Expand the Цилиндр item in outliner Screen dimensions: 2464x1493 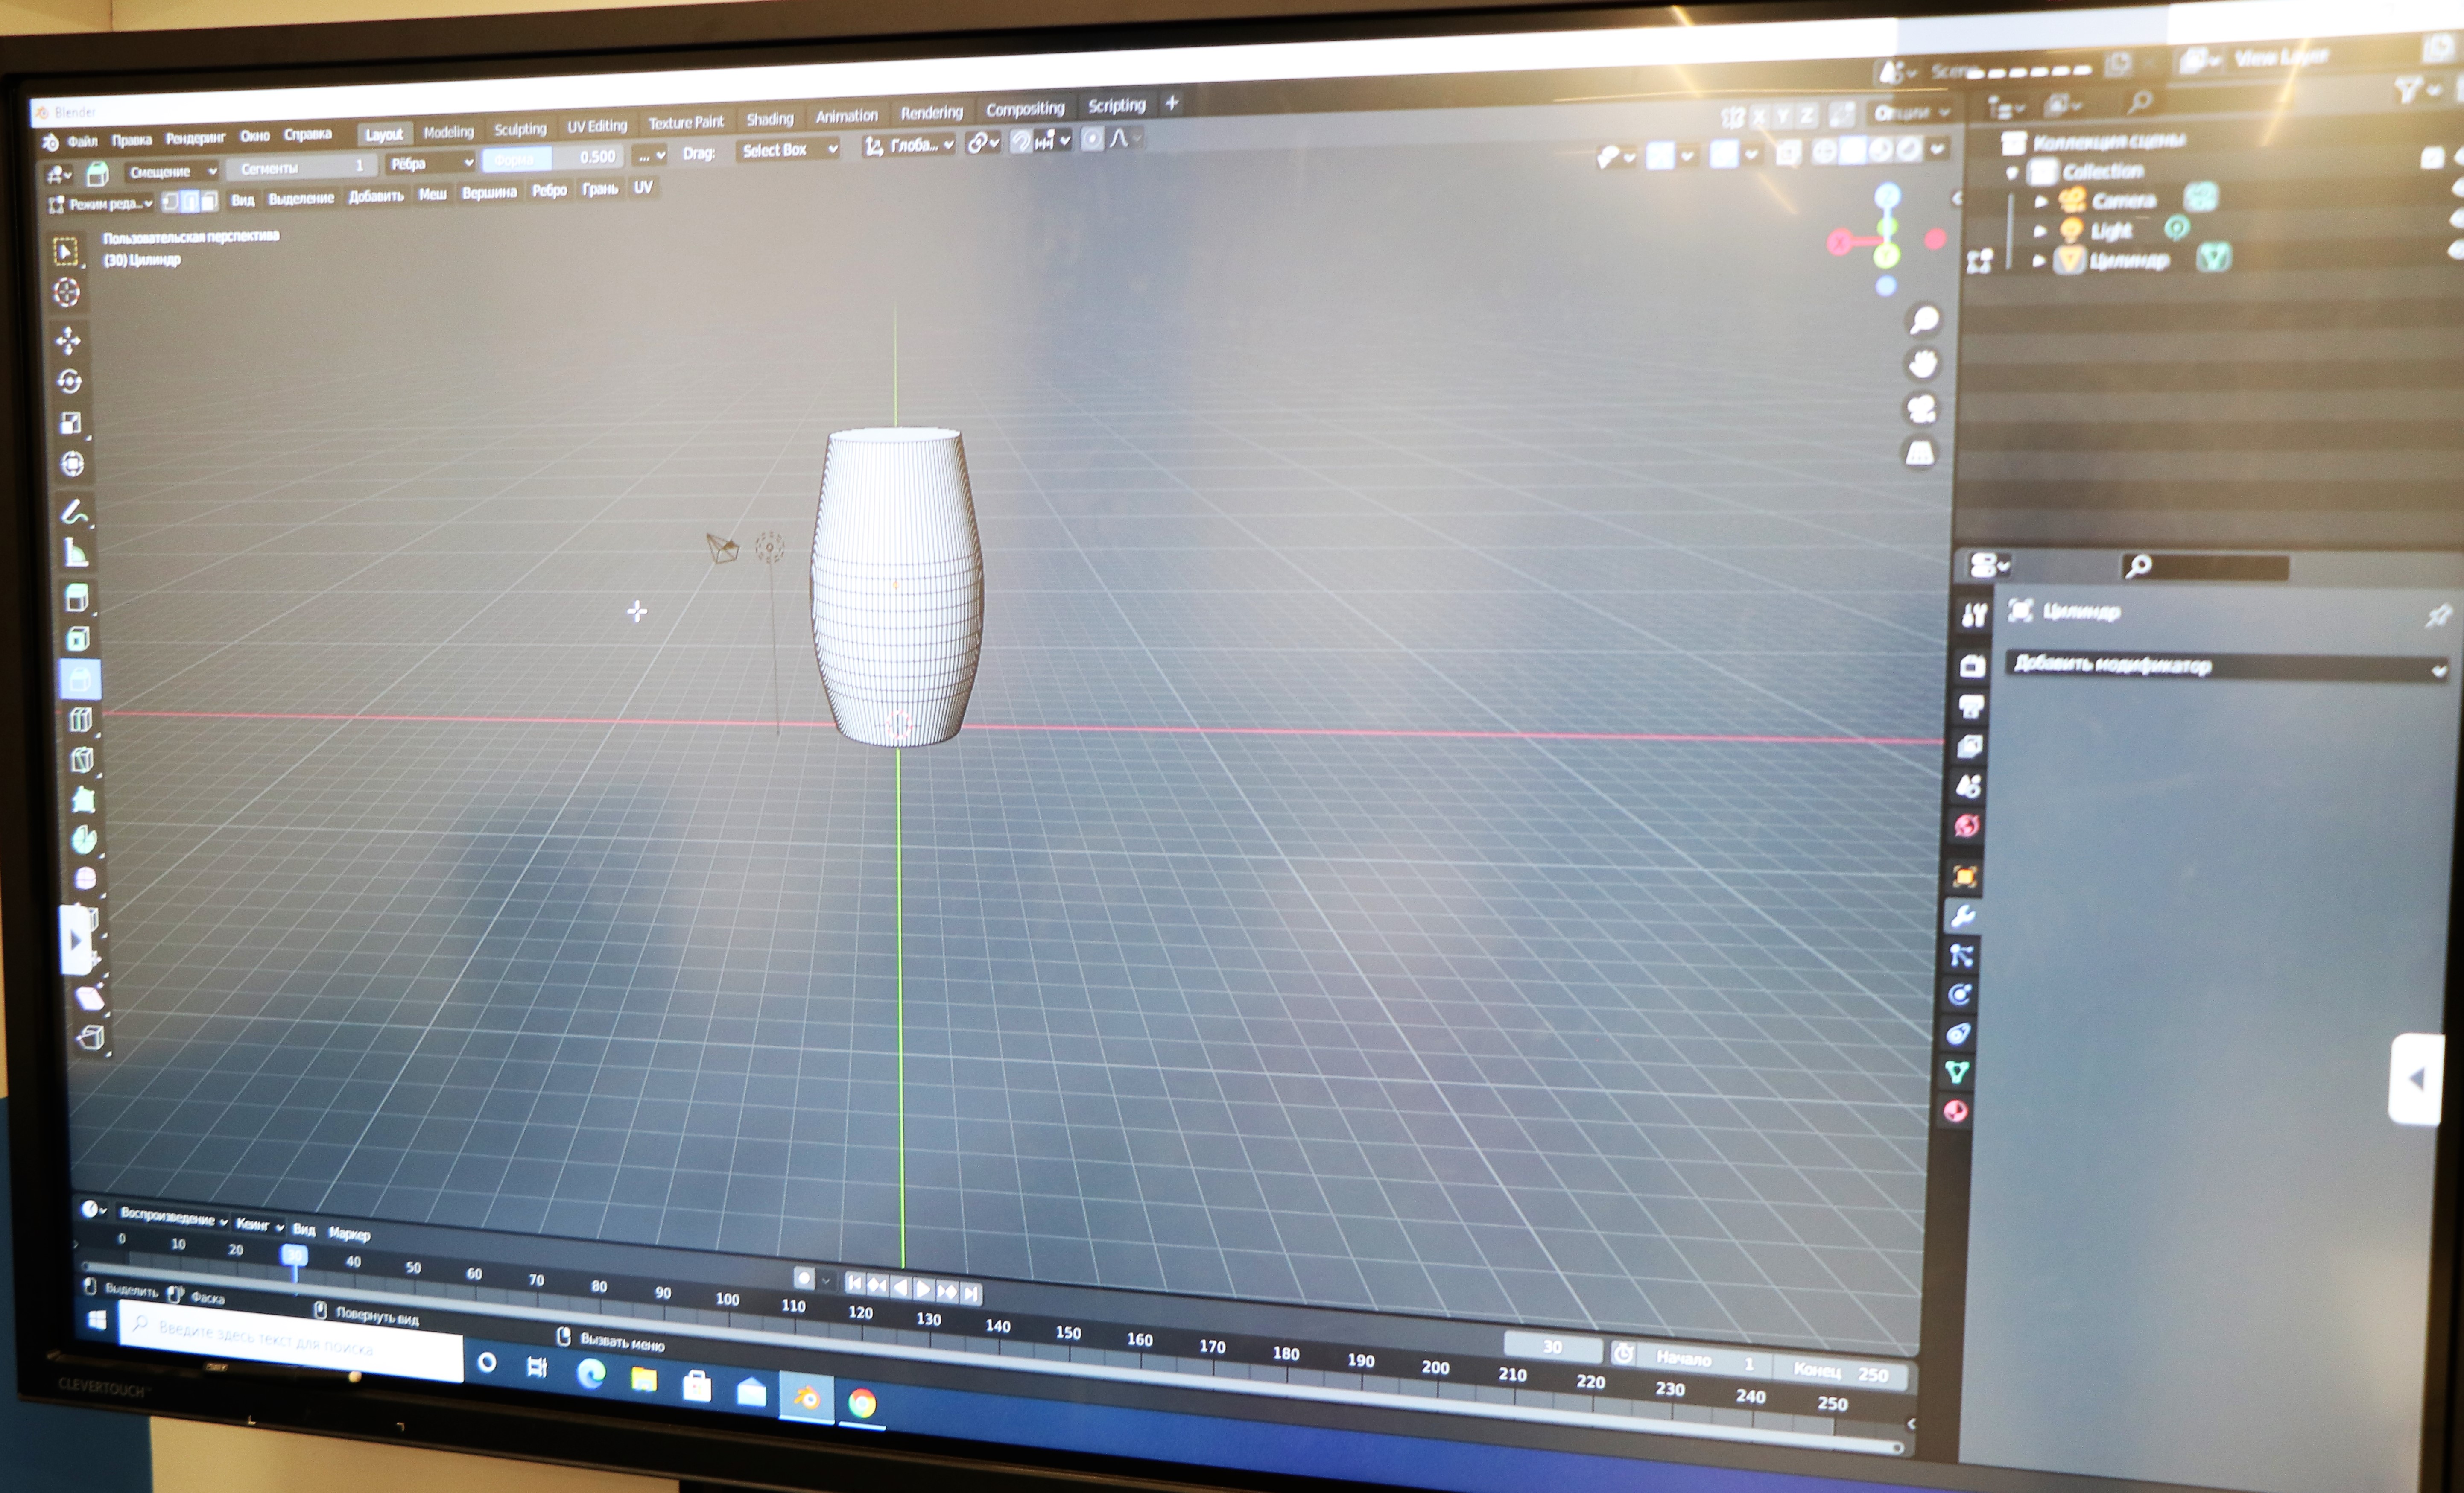(2040, 261)
